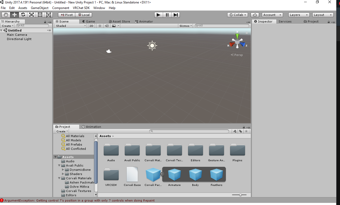Select the Feathers sub-asset
The height and width of the screenshot is (205, 340).
[x=217, y=177]
